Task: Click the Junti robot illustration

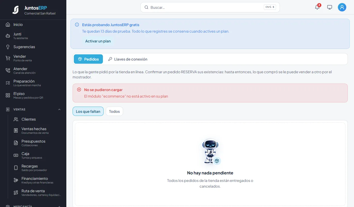Action: [x=210, y=152]
